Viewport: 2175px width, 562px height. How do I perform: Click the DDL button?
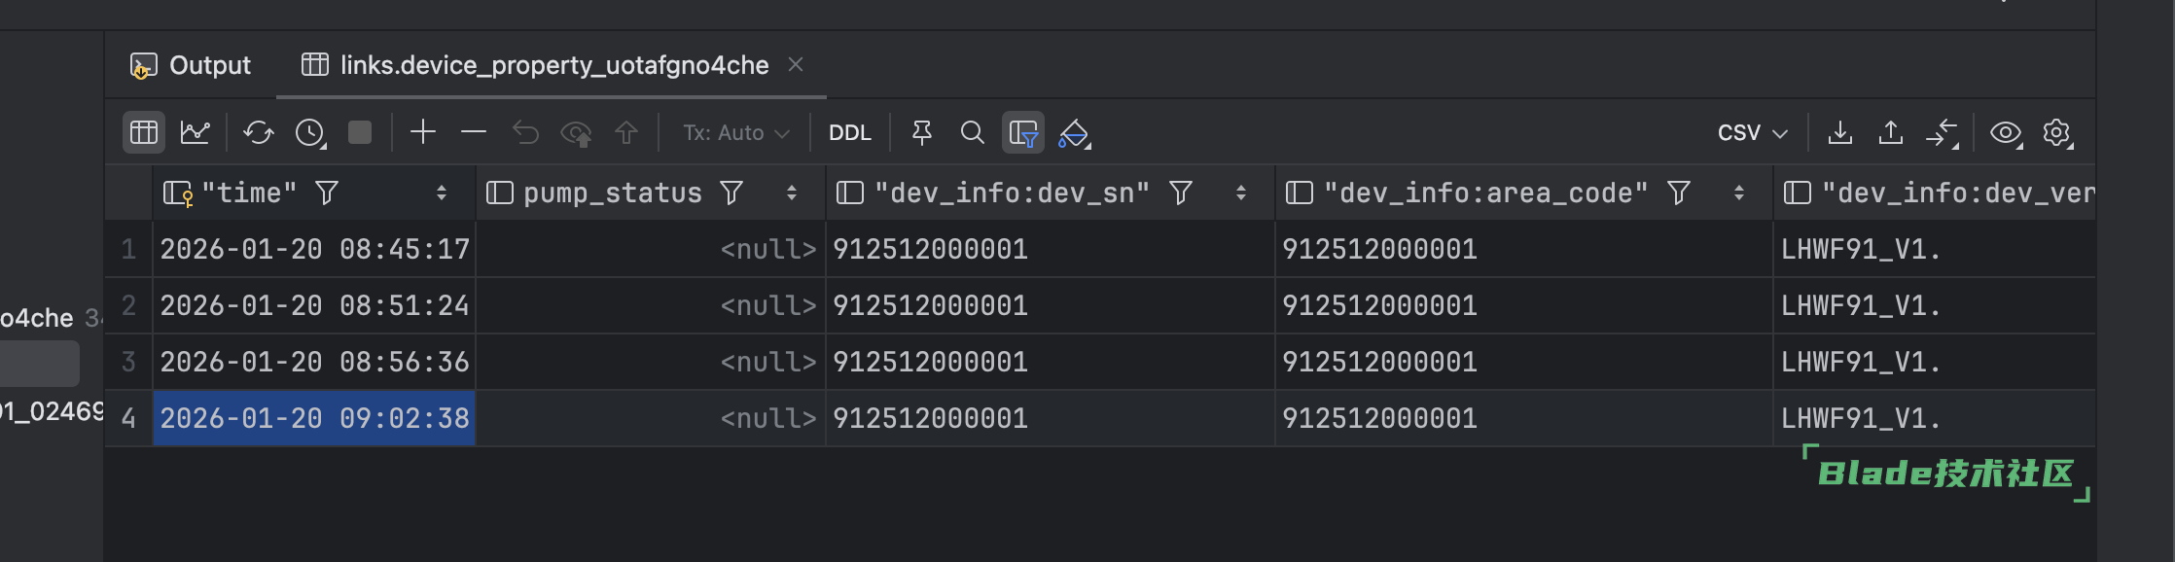(849, 132)
